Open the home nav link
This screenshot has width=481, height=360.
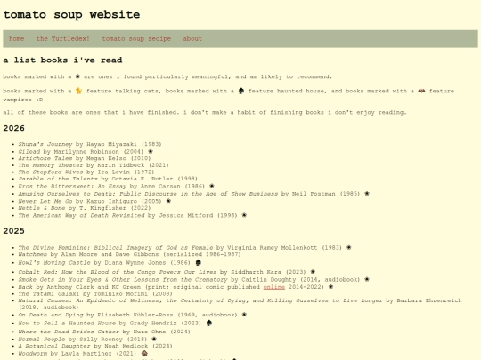[x=17, y=39]
